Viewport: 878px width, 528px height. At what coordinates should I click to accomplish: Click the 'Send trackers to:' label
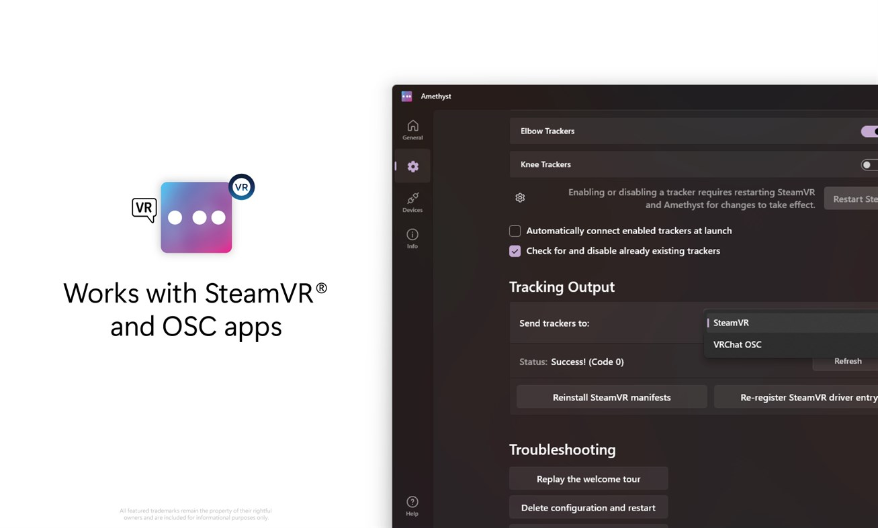coord(554,323)
